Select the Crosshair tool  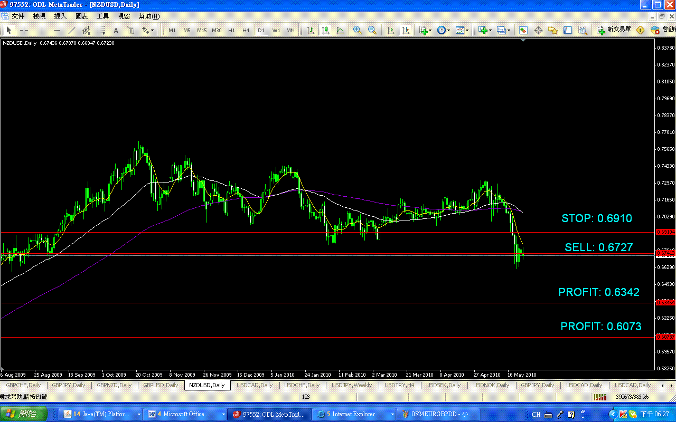(24, 30)
